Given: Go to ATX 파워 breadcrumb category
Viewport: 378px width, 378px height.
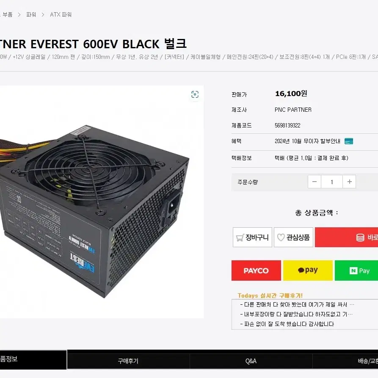Looking at the screenshot, I should point(61,14).
